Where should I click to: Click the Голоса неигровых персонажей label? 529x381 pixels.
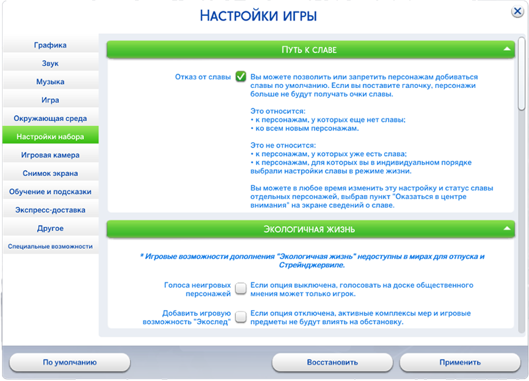197,289
